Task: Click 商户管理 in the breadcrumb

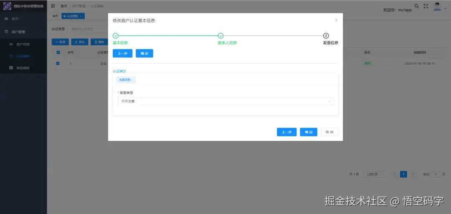Action: pos(79,6)
